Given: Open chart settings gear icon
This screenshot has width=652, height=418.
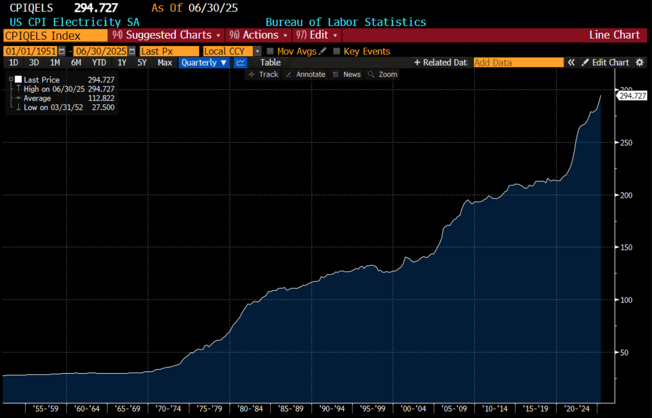Looking at the screenshot, I should click(x=640, y=62).
